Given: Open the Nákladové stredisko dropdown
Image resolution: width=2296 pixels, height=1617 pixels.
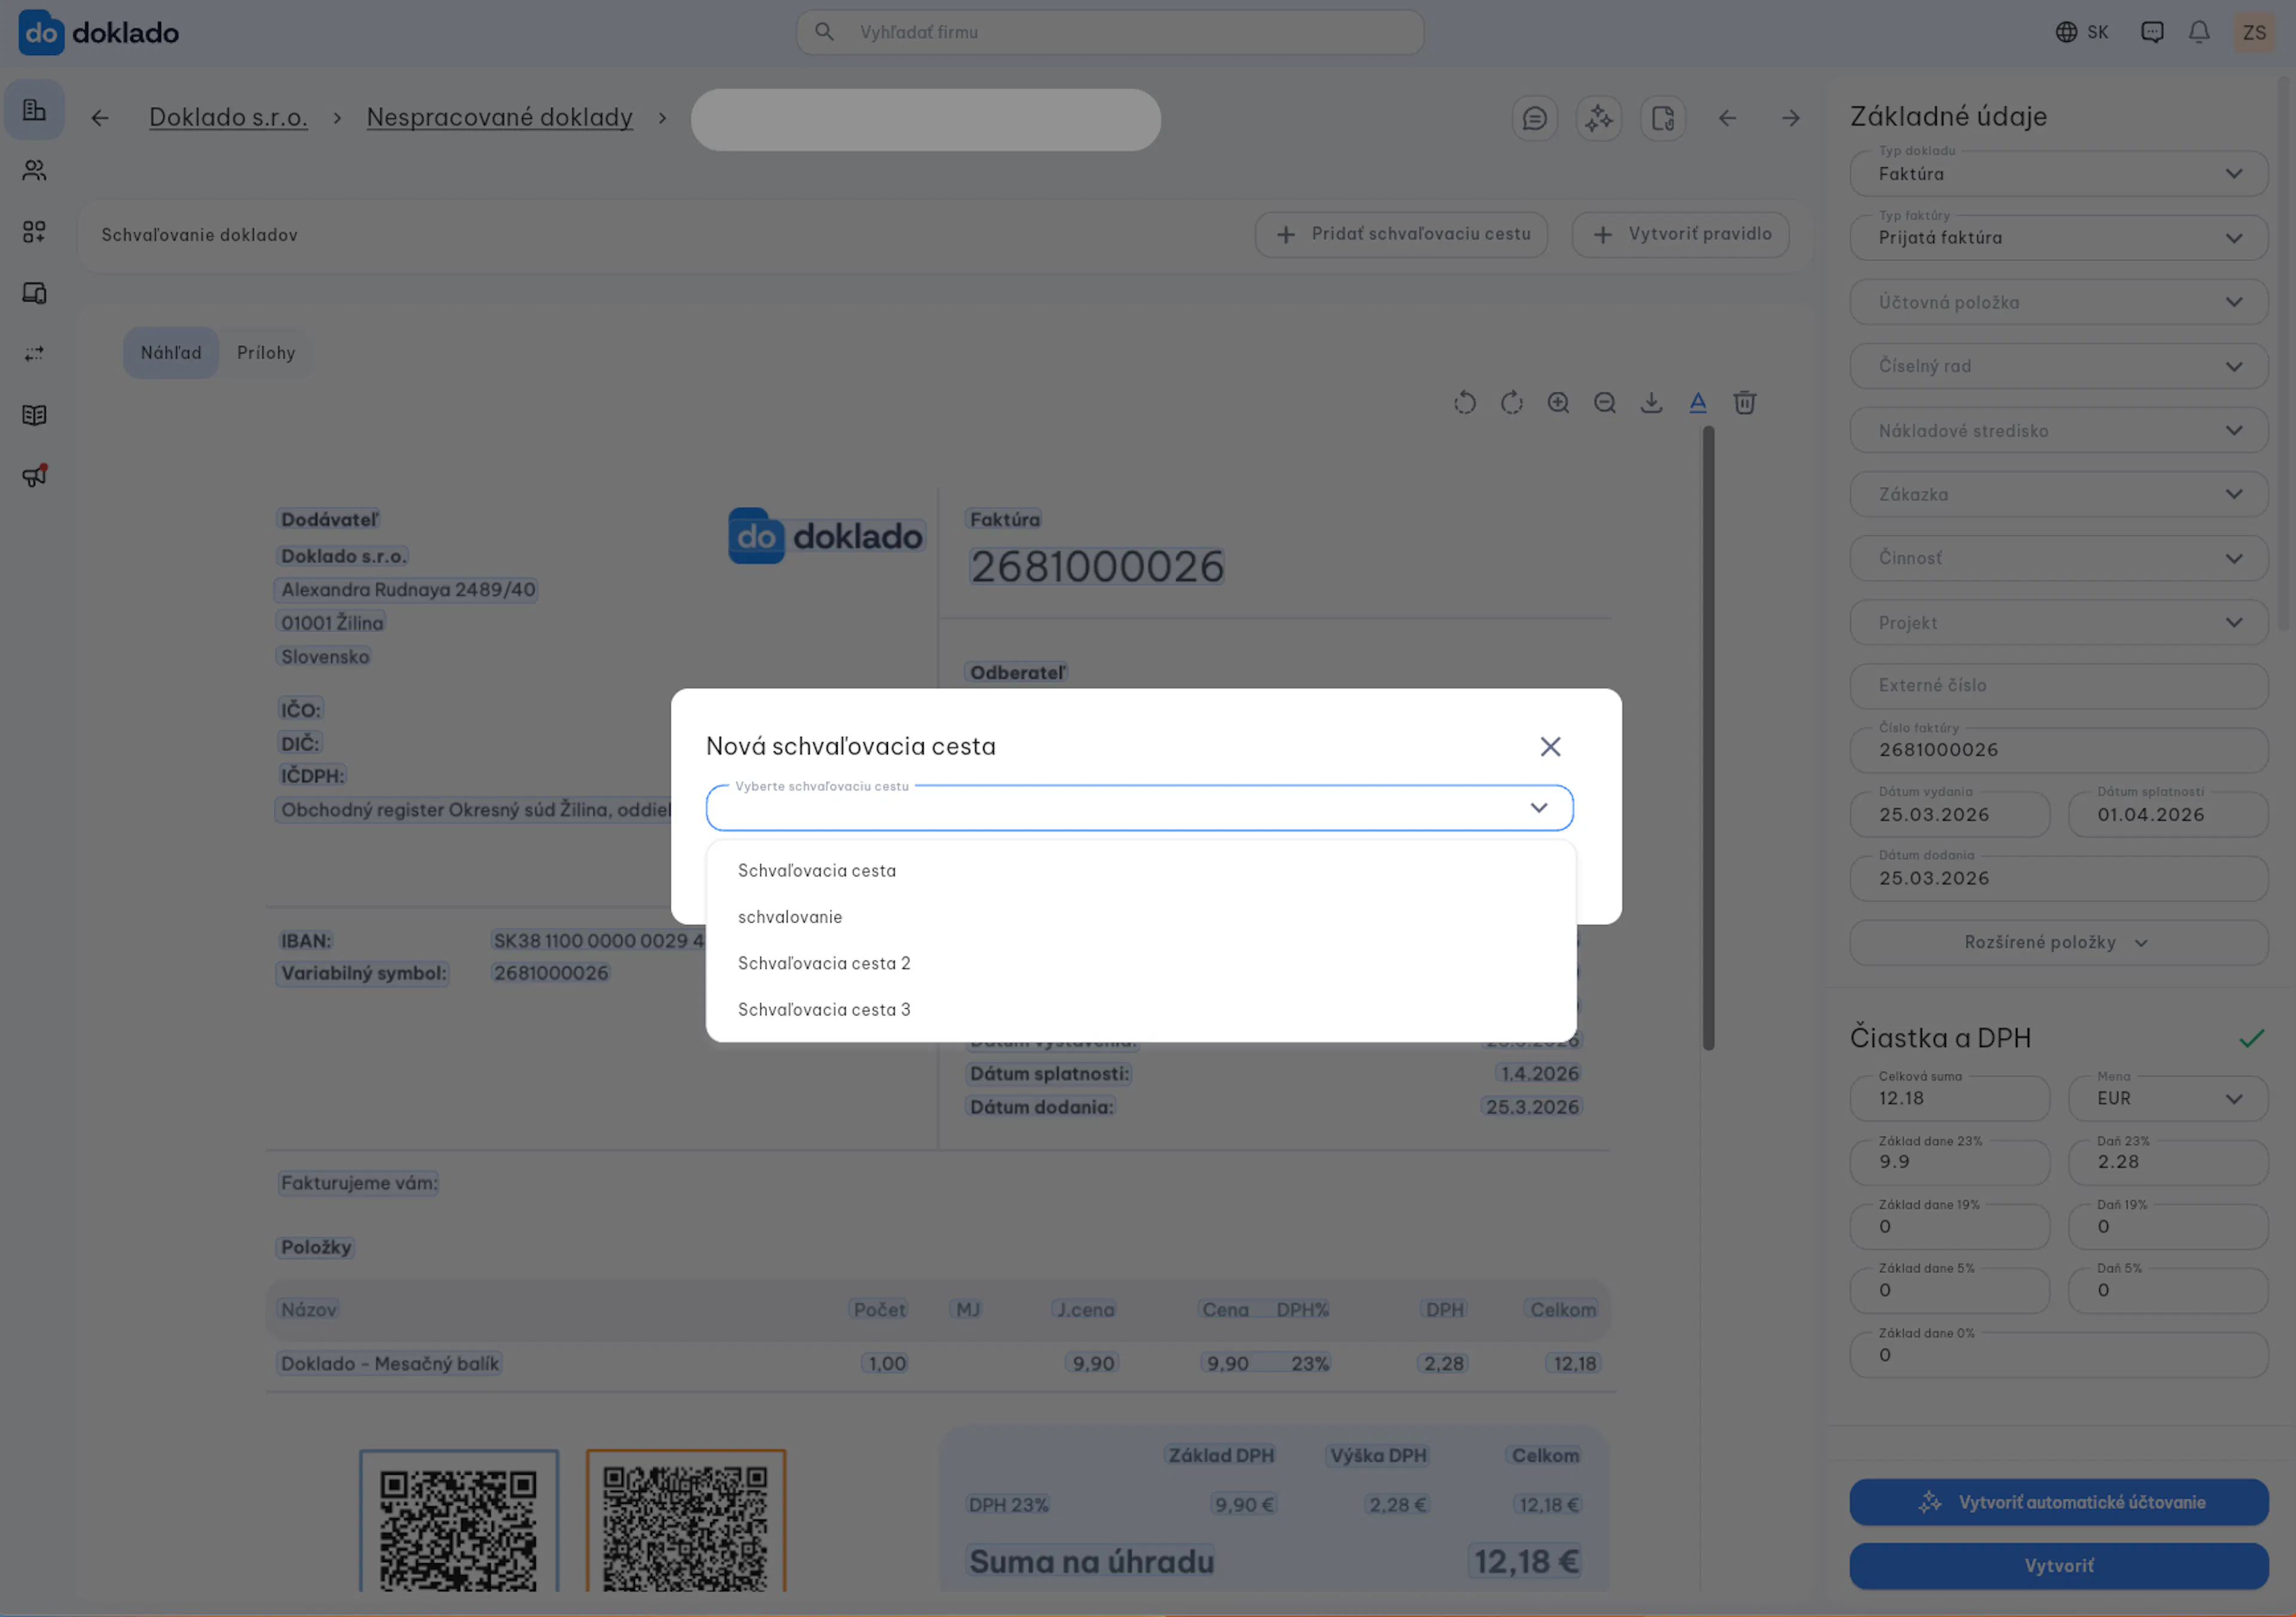Looking at the screenshot, I should click(x=2058, y=431).
